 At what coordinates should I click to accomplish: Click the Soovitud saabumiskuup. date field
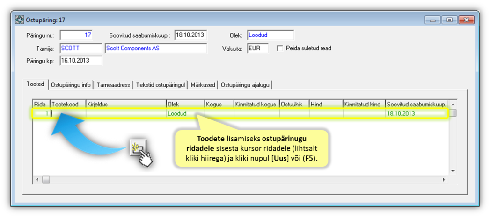coord(190,35)
